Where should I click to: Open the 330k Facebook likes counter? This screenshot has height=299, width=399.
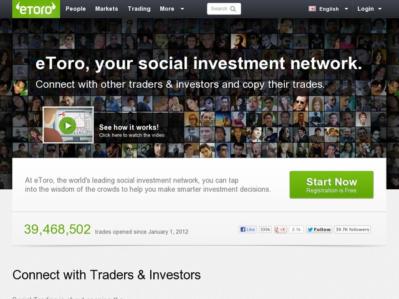pyautogui.click(x=265, y=230)
